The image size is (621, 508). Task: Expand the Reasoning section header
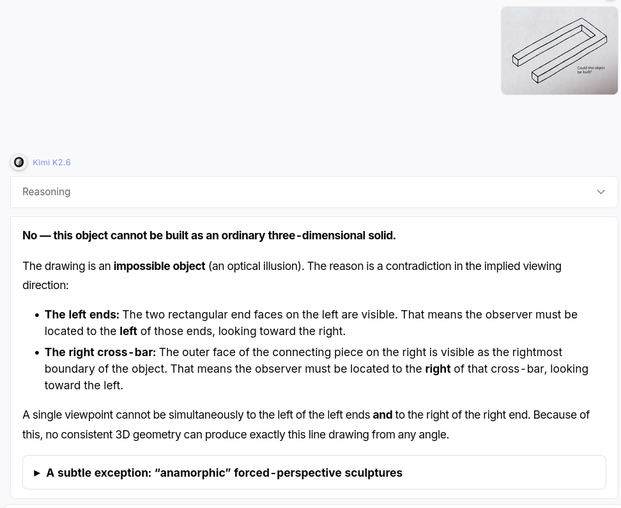[x=314, y=192]
